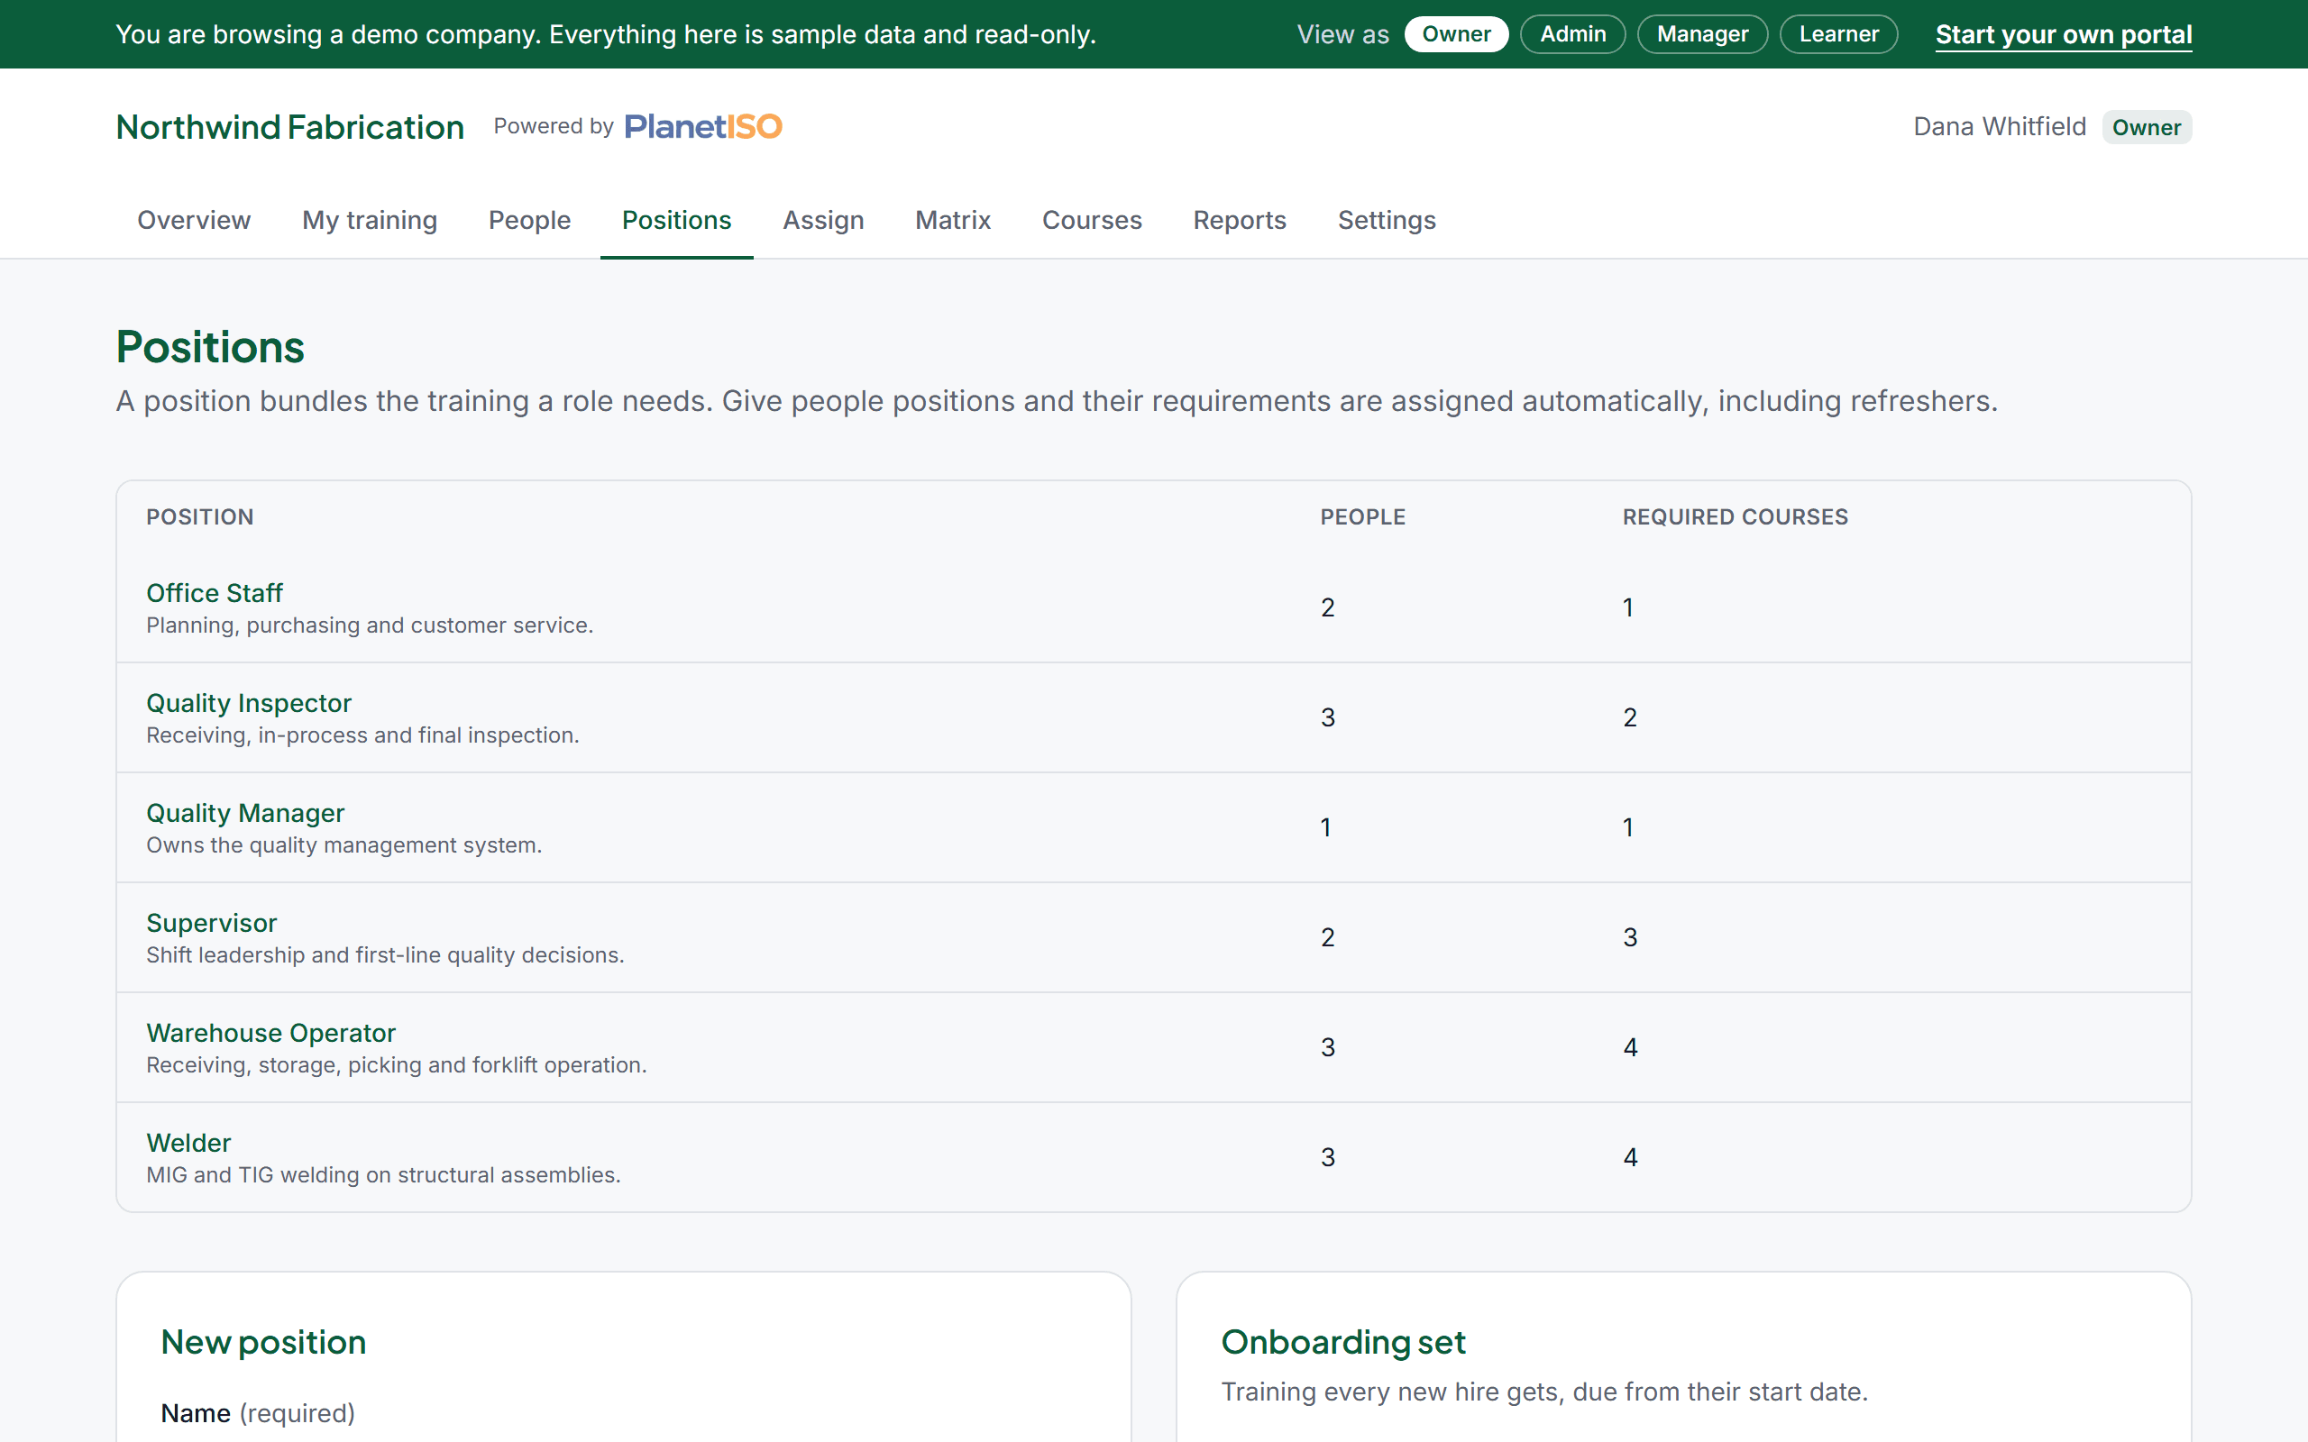Open the Supervisor position
Image resolution: width=2308 pixels, height=1442 pixels.
tap(212, 923)
